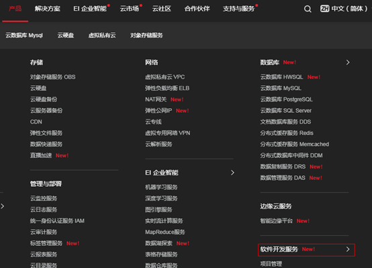The height and width of the screenshot is (268, 372).
Task: Open 数据湖探索 service
Action: click(x=158, y=243)
